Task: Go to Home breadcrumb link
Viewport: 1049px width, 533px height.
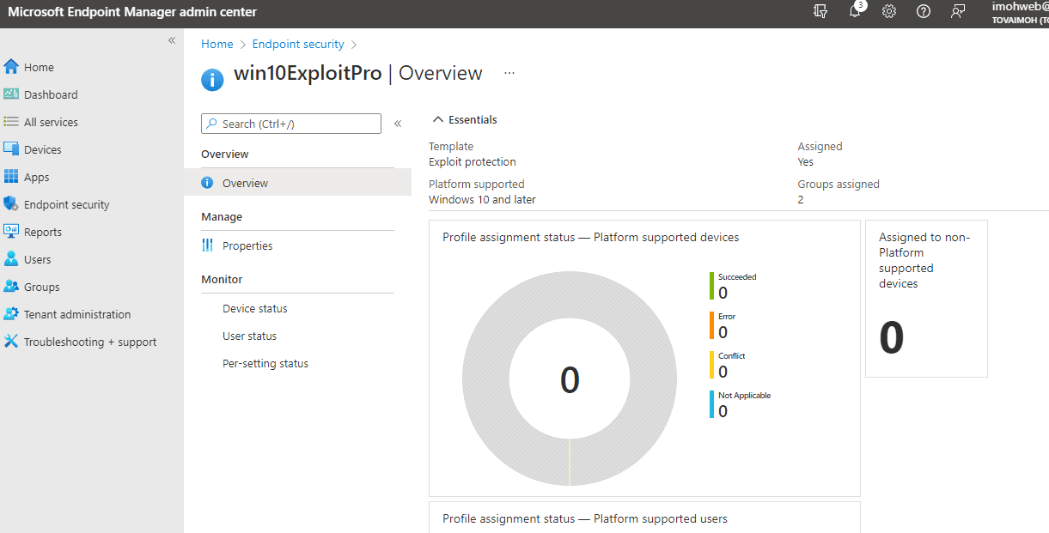Action: click(217, 44)
